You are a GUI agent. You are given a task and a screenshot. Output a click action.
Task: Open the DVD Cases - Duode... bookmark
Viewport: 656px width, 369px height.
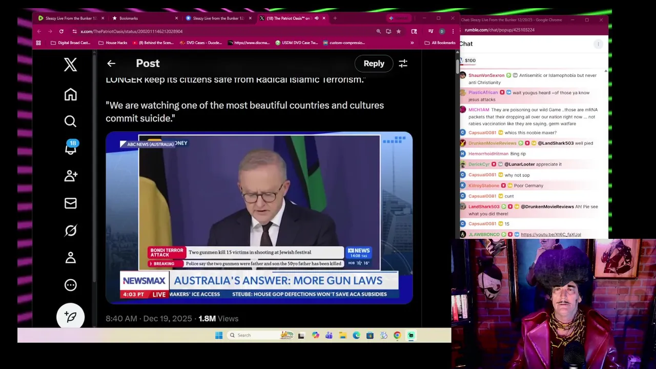201,43
